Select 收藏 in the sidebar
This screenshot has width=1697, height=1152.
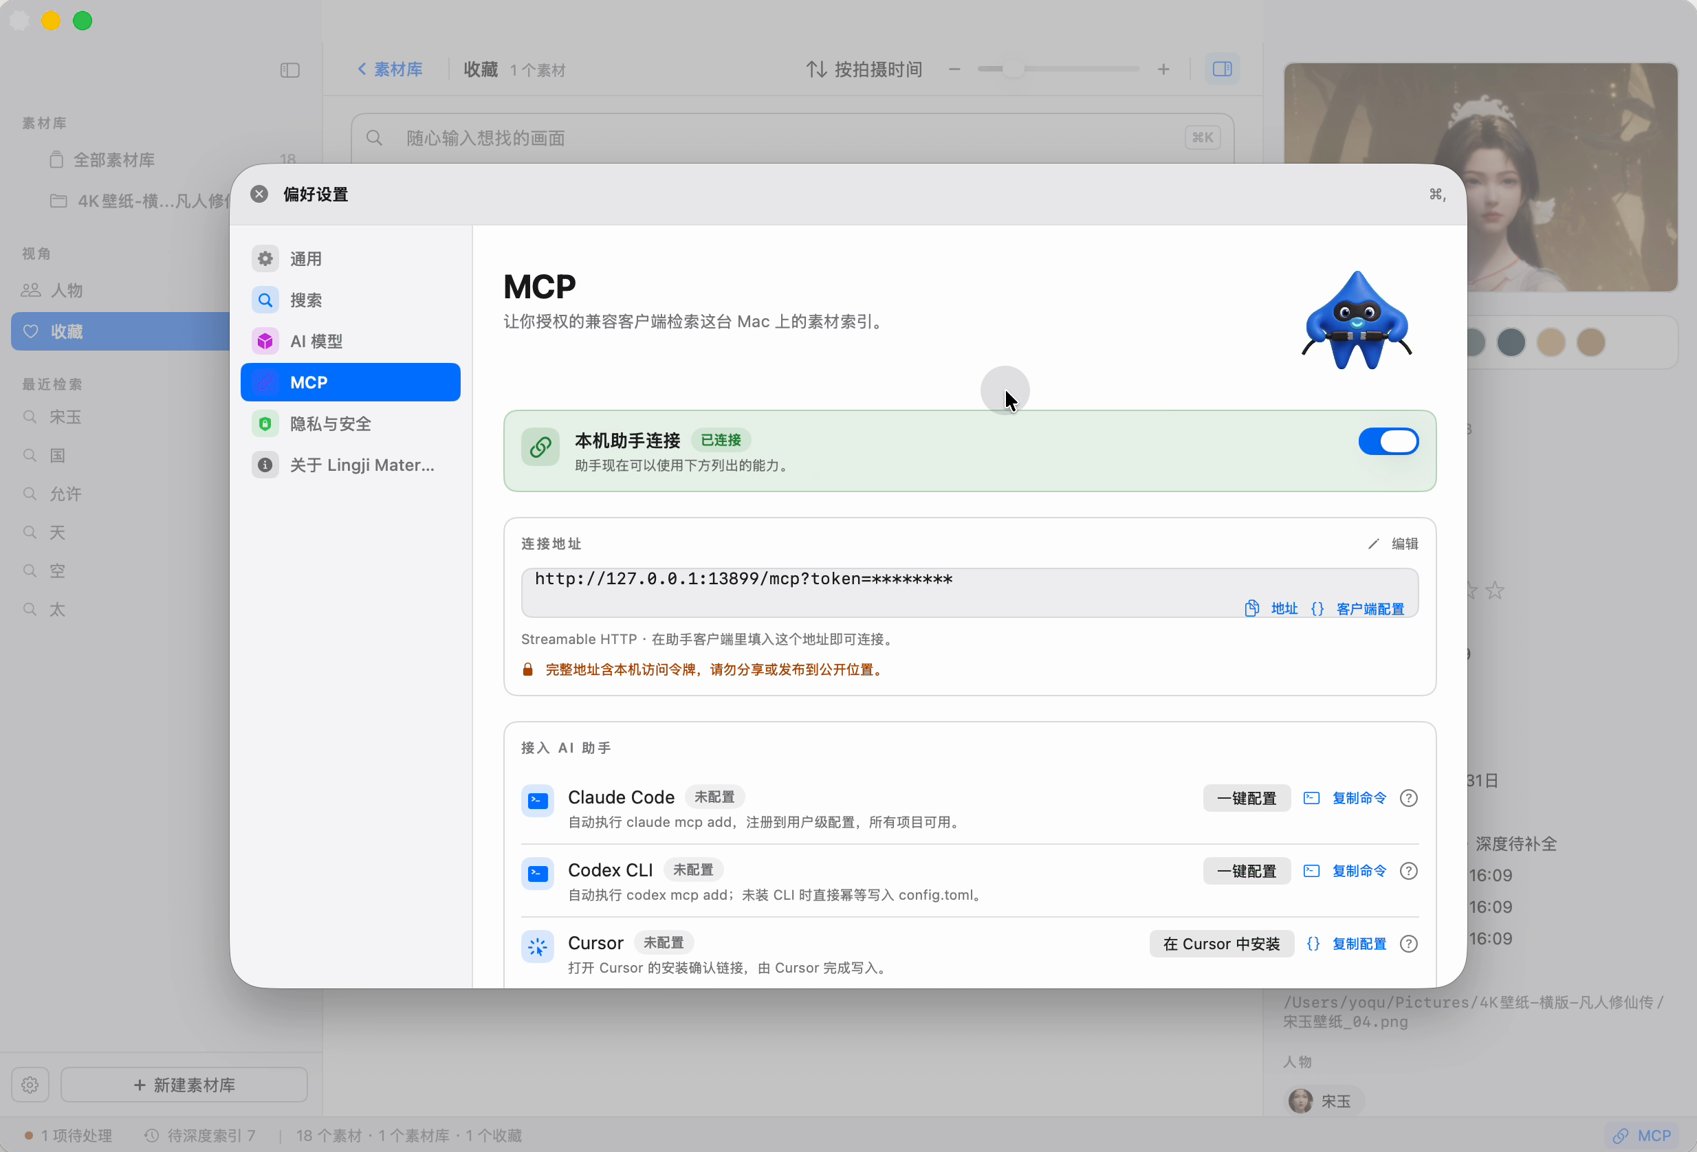(x=121, y=331)
